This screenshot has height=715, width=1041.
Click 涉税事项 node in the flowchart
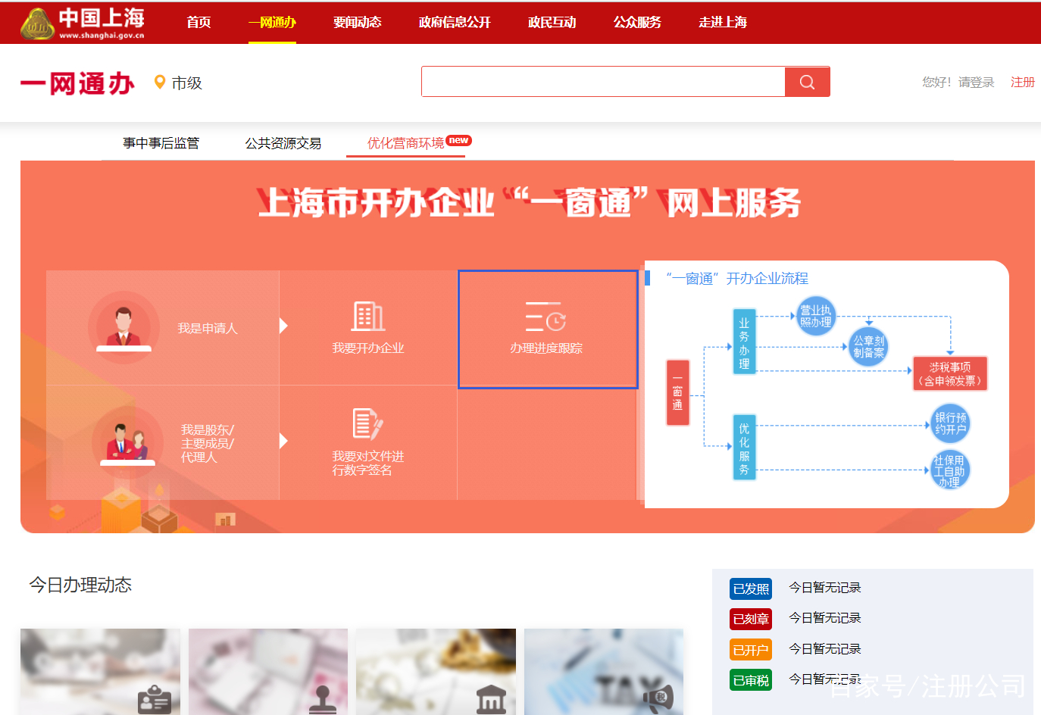pos(949,373)
